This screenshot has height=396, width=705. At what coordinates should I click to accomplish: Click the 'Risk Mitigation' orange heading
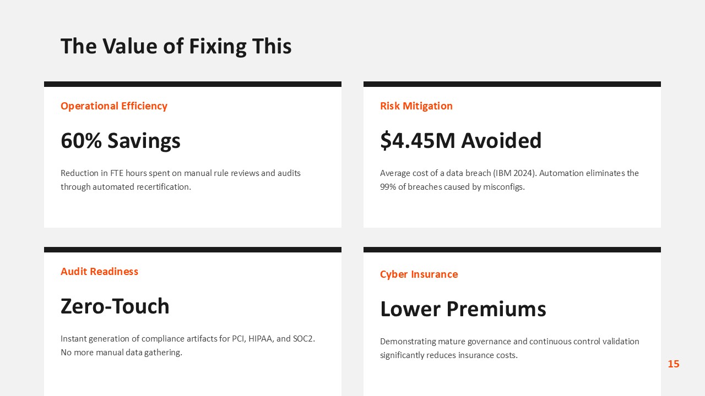tap(416, 106)
